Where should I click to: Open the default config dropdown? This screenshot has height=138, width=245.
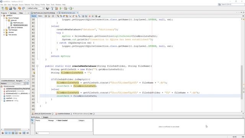[36, 8]
